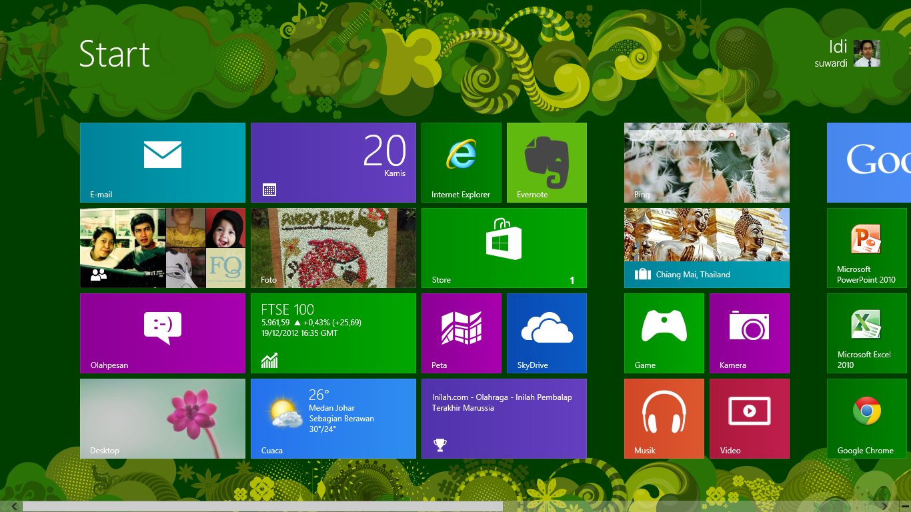The width and height of the screenshot is (911, 512).
Task: Open the Video tile
Action: [750, 419]
